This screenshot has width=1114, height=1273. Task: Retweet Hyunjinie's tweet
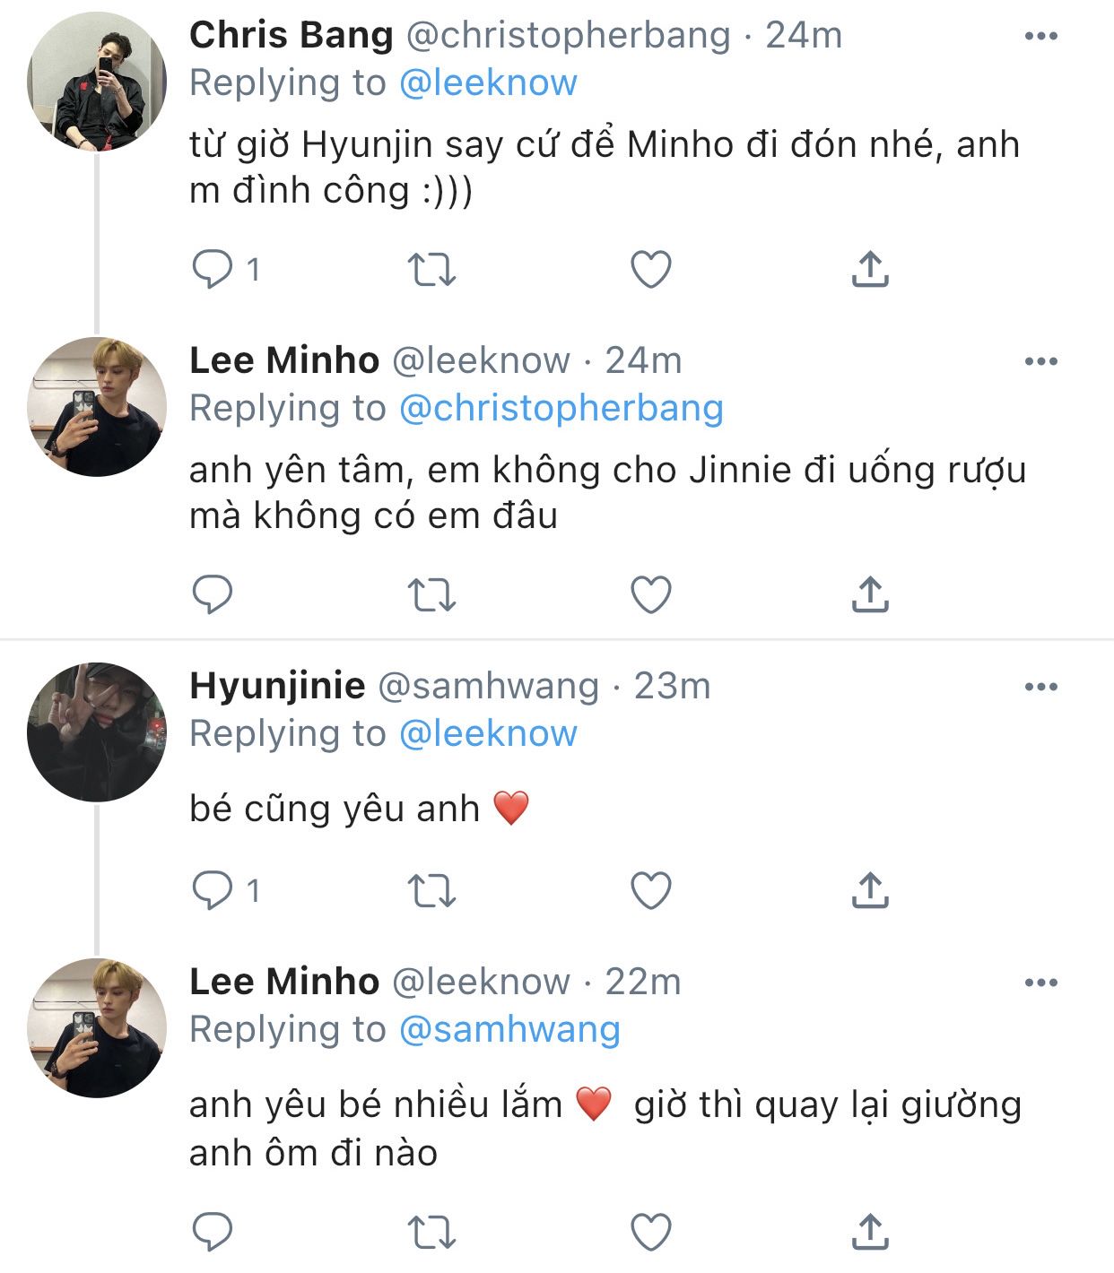432,891
